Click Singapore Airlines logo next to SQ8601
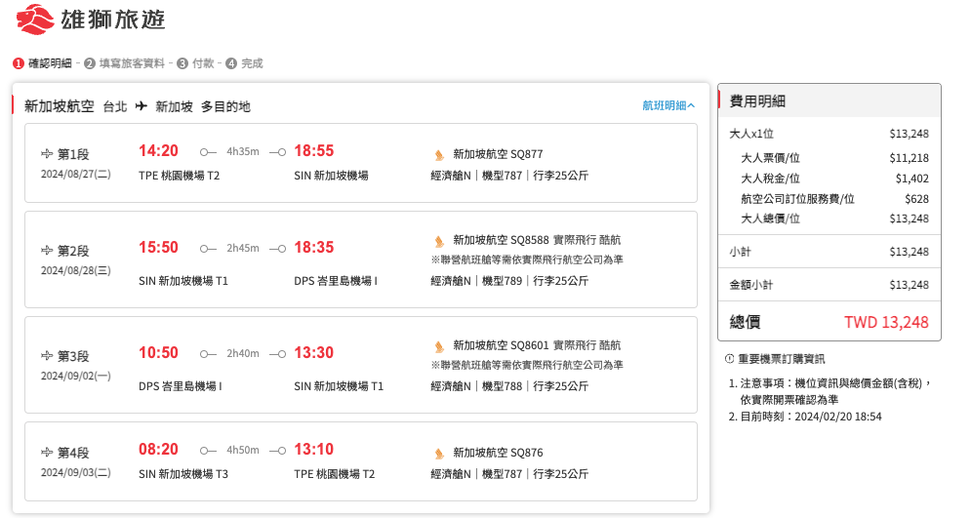This screenshot has width=971, height=518. click(x=439, y=345)
